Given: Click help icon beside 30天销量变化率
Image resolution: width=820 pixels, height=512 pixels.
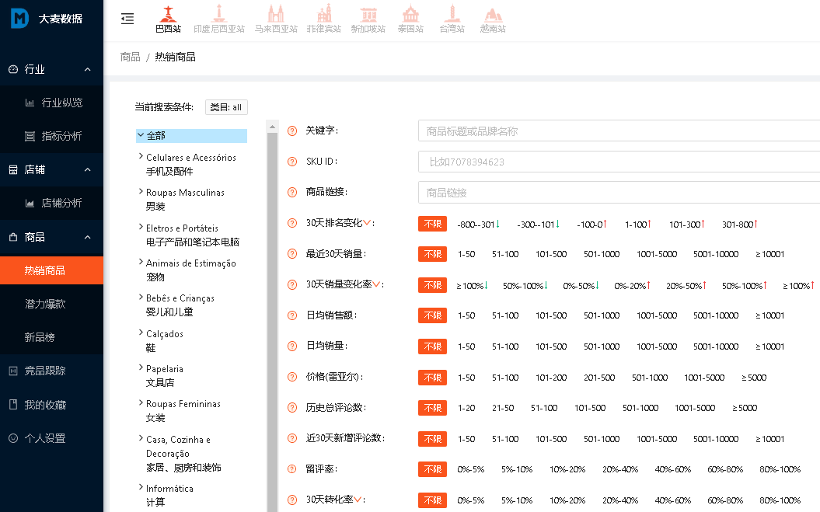Looking at the screenshot, I should coord(292,285).
